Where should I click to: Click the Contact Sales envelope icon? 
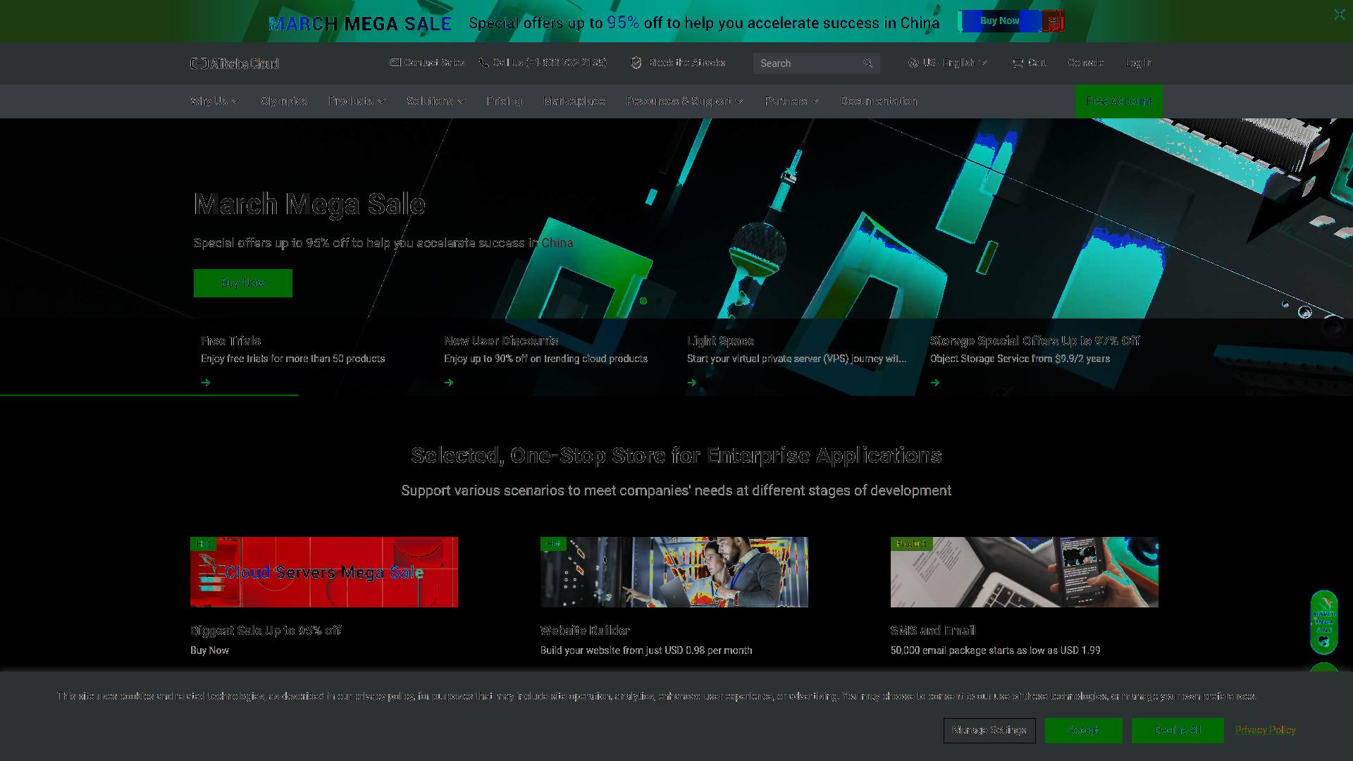pos(395,63)
